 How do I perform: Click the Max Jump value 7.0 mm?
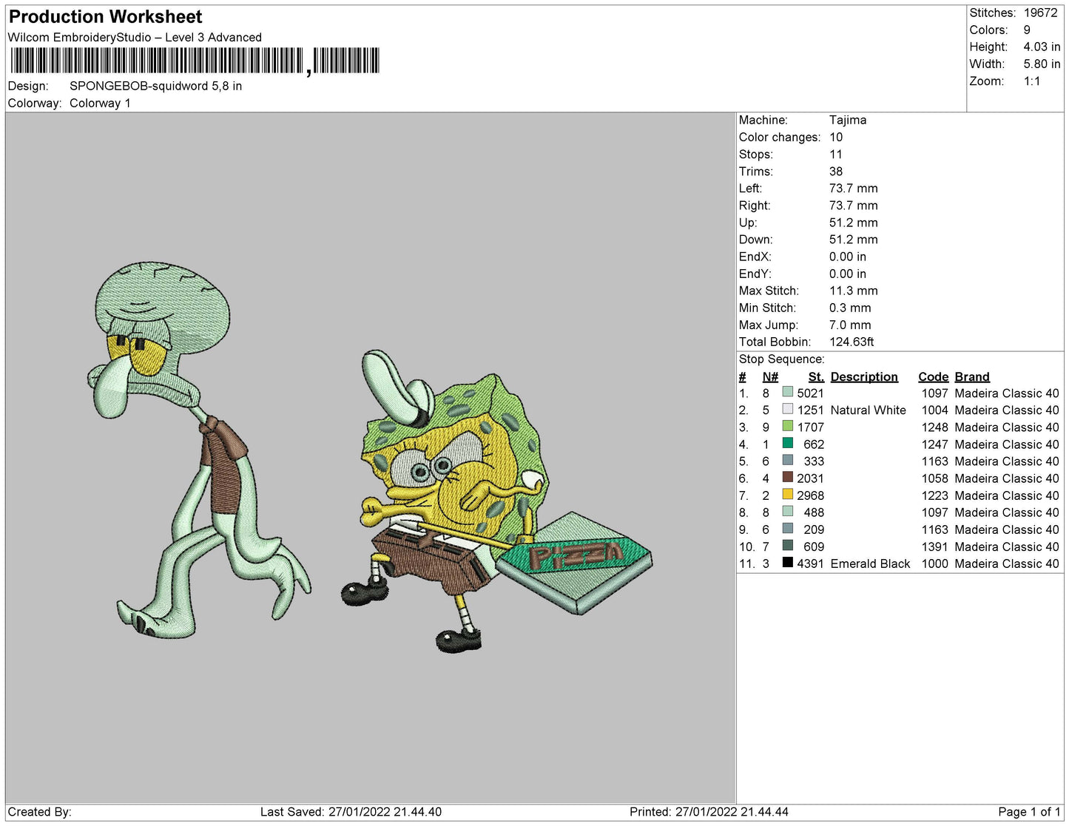[x=850, y=325]
